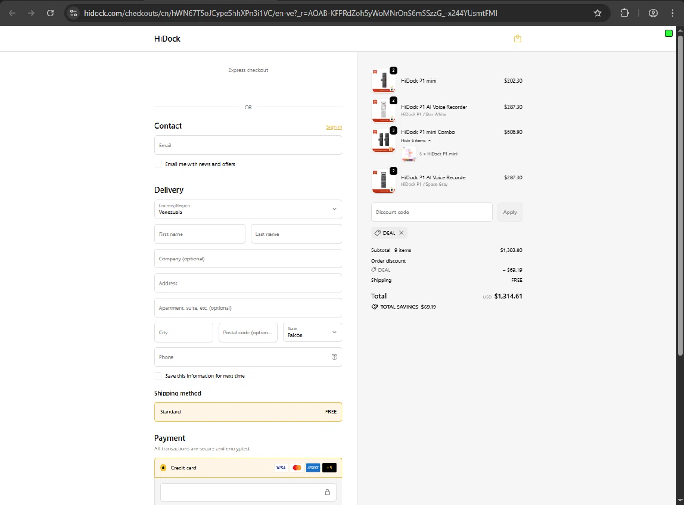Click the Company (optional) field
Image resolution: width=684 pixels, height=505 pixels.
point(248,259)
